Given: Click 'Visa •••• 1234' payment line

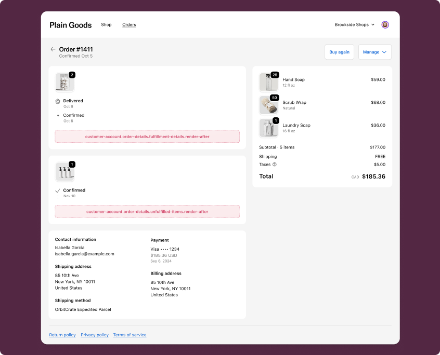Looking at the screenshot, I should pos(165,249).
